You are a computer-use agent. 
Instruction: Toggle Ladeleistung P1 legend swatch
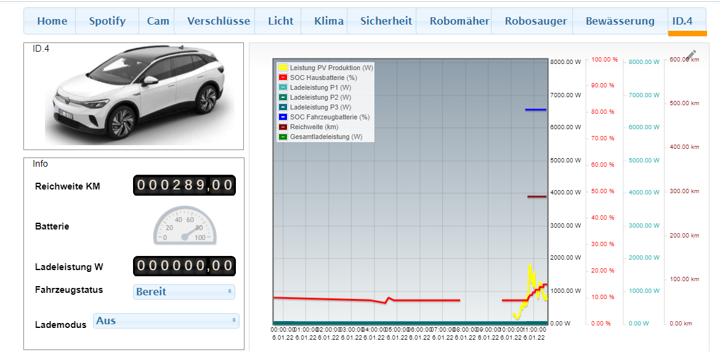point(283,87)
